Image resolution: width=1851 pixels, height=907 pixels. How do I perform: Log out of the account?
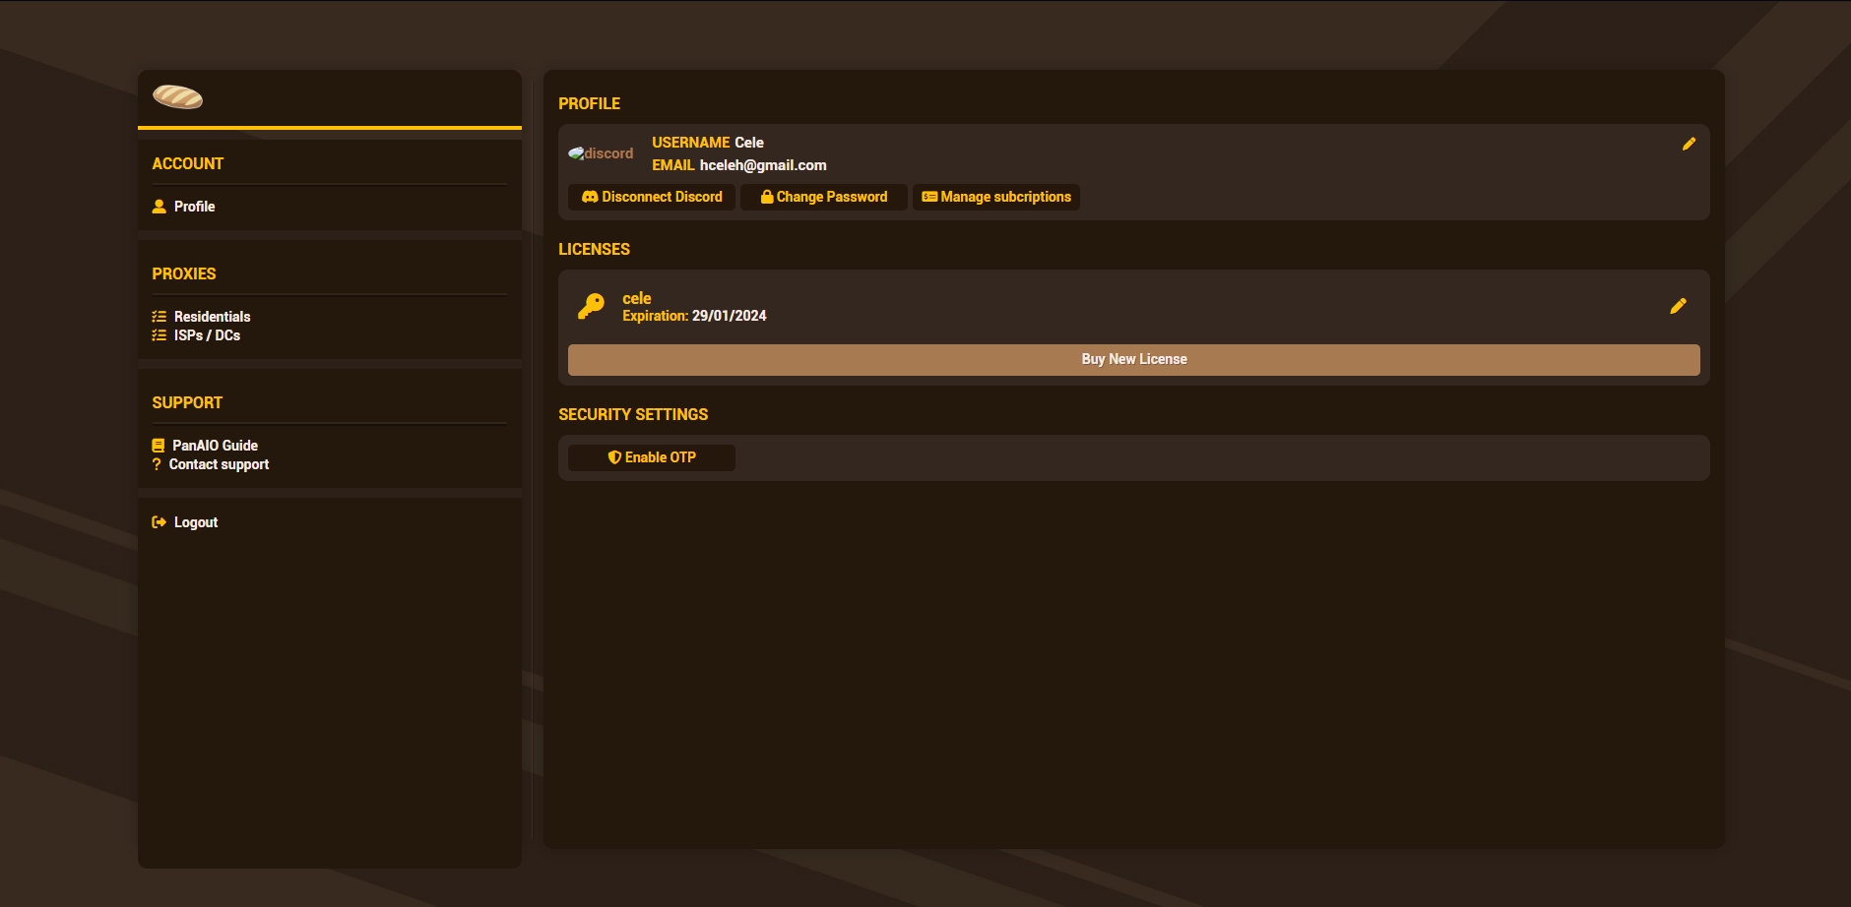(195, 522)
